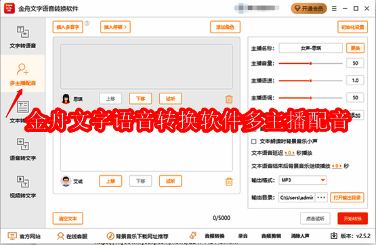Click 试听 in the 艾诚 row
This screenshot has width=376, height=245.
(x=171, y=181)
